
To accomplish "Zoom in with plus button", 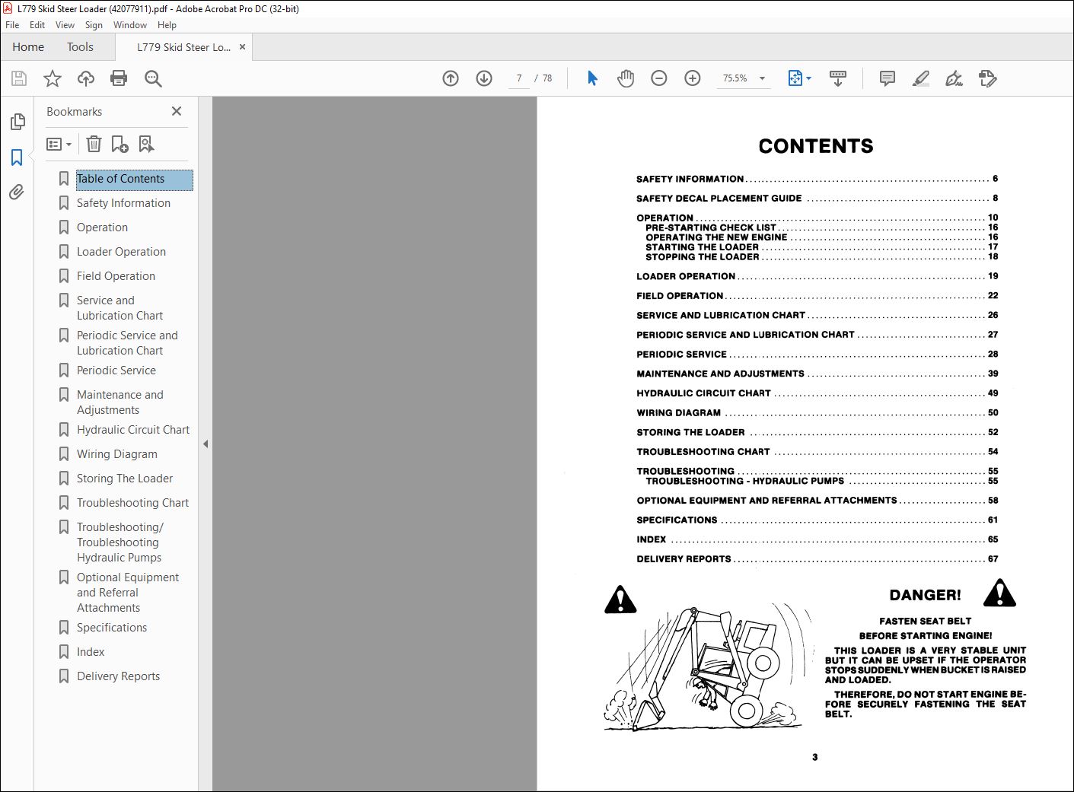I will [x=693, y=78].
